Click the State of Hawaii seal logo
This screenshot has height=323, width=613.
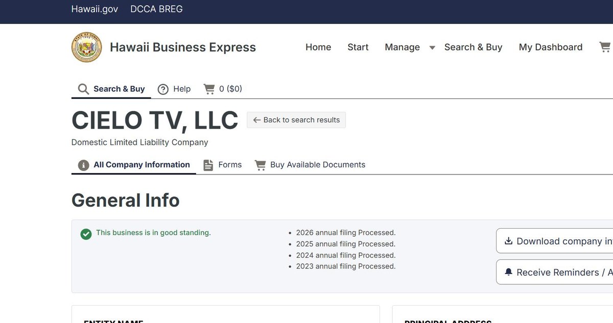click(x=86, y=47)
